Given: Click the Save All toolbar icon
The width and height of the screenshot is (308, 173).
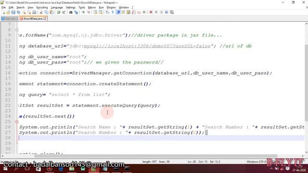Looking at the screenshot, I should [x=19, y=12].
